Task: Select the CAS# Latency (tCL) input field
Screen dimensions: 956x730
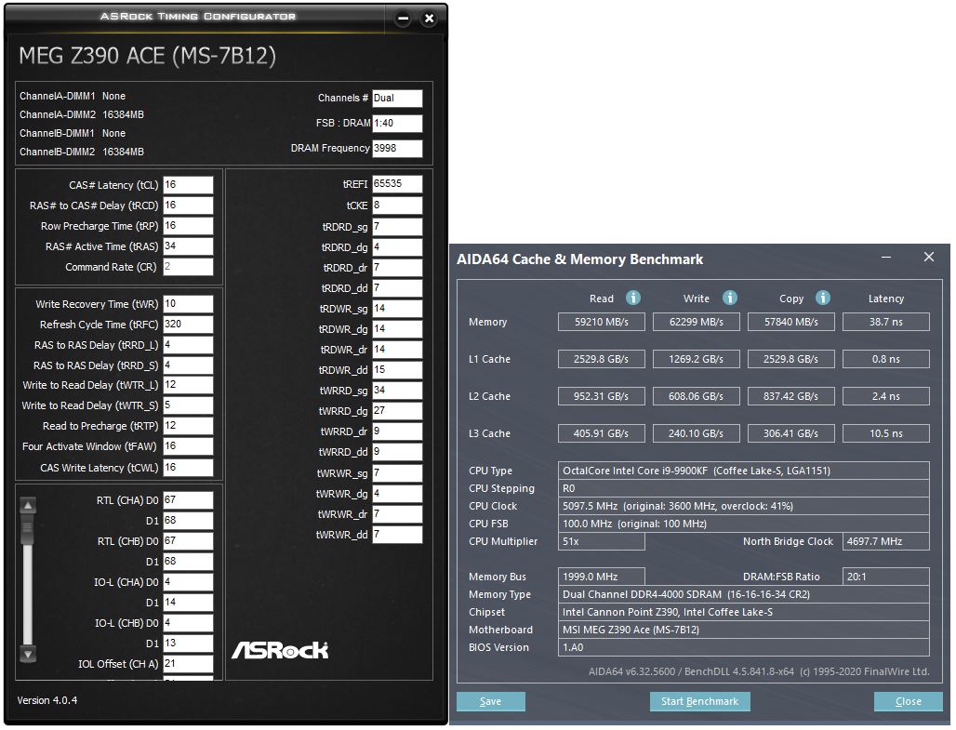Action: pyautogui.click(x=189, y=184)
